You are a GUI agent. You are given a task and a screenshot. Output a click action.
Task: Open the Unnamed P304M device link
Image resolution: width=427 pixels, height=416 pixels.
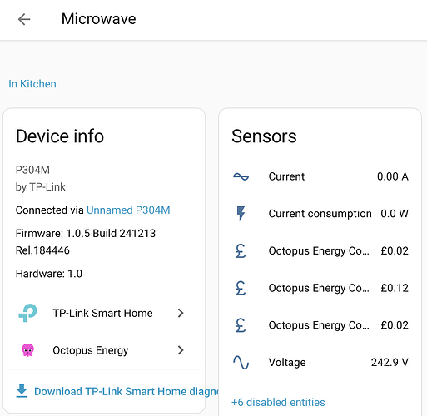tap(128, 210)
